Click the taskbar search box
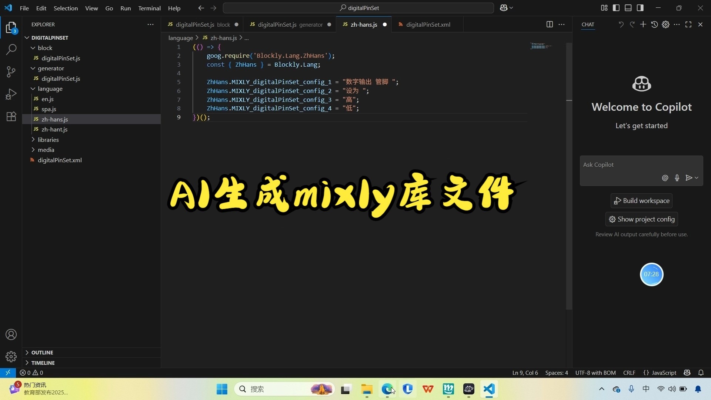Image resolution: width=711 pixels, height=400 pixels. pos(284,389)
